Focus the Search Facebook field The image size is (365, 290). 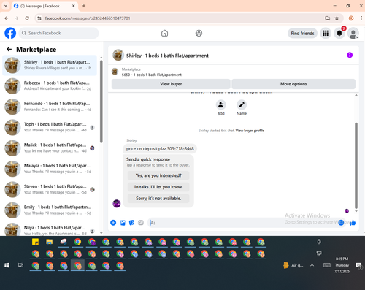tap(58, 33)
